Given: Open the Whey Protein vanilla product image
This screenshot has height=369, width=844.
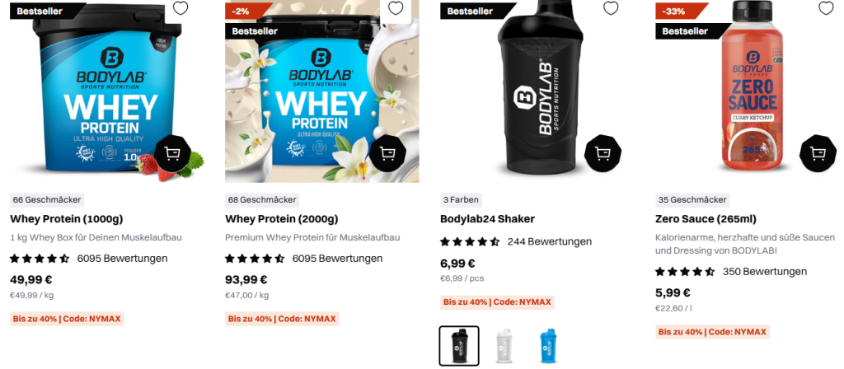Looking at the screenshot, I should 322,91.
